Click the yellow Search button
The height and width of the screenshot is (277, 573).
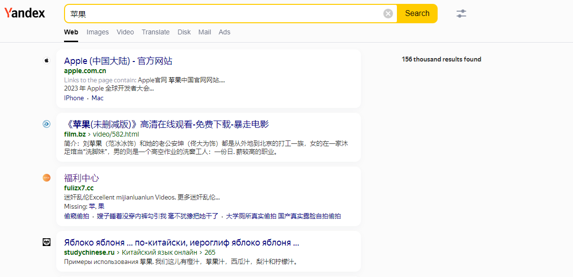point(417,14)
